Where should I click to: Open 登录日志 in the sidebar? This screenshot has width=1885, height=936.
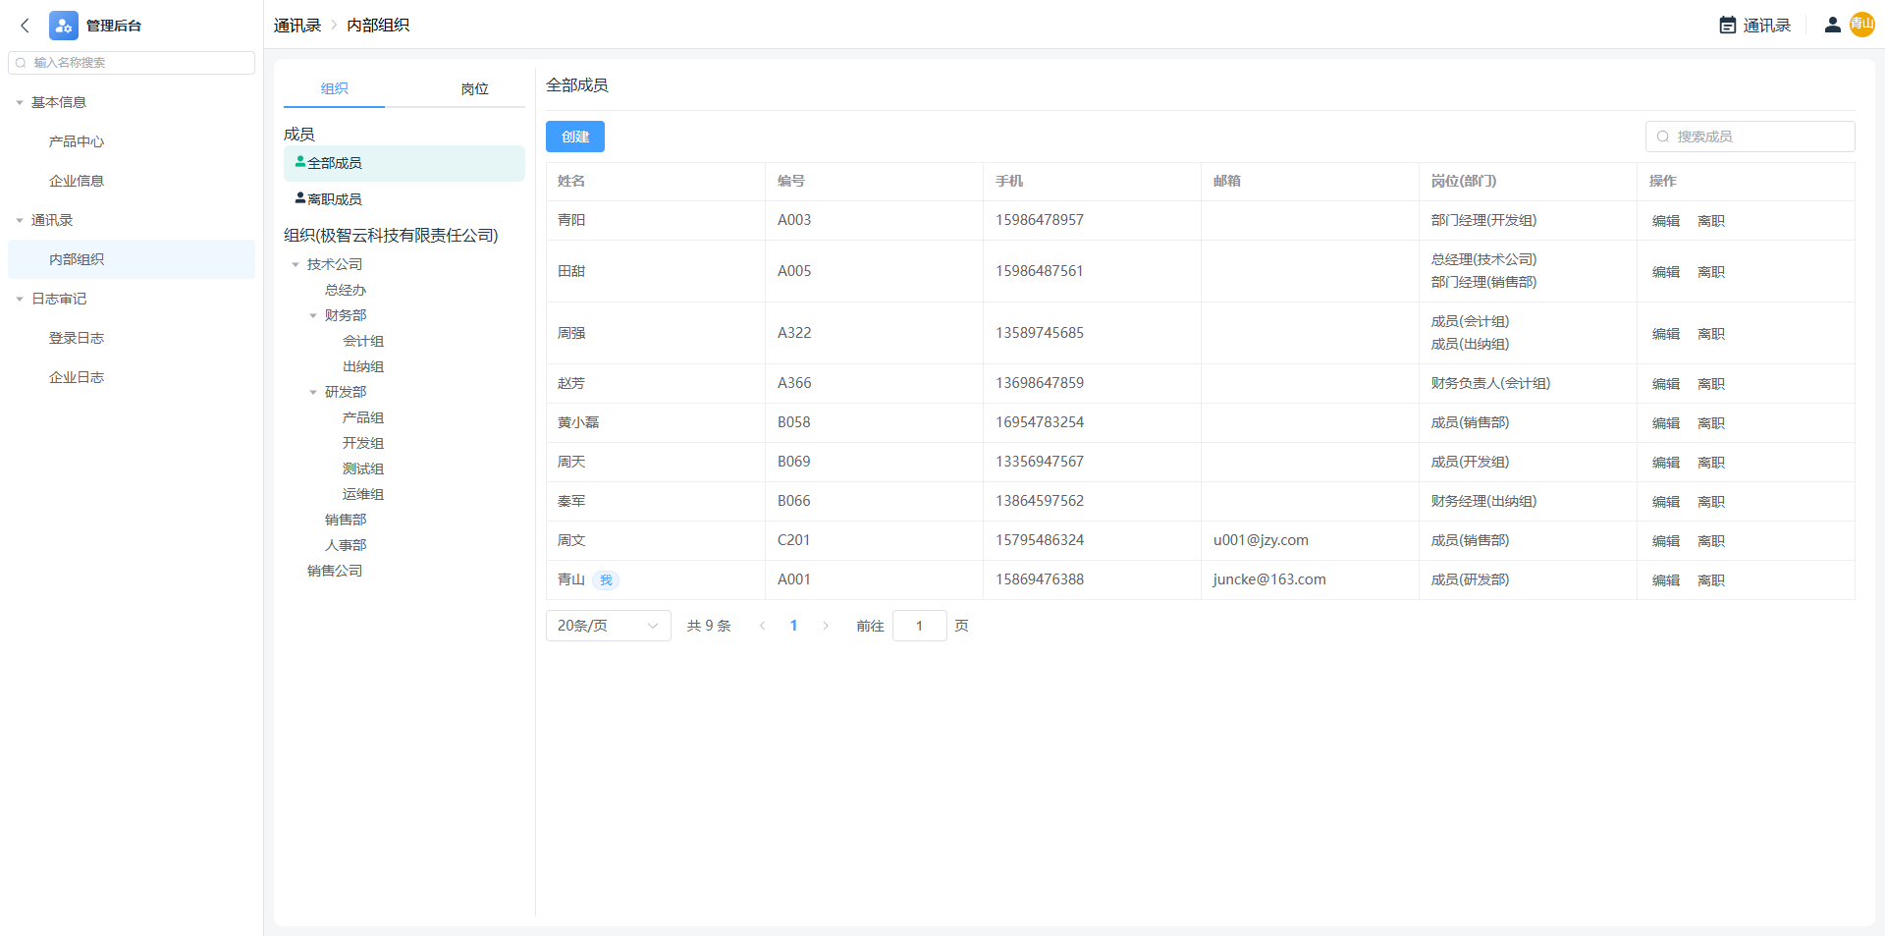pos(77,338)
